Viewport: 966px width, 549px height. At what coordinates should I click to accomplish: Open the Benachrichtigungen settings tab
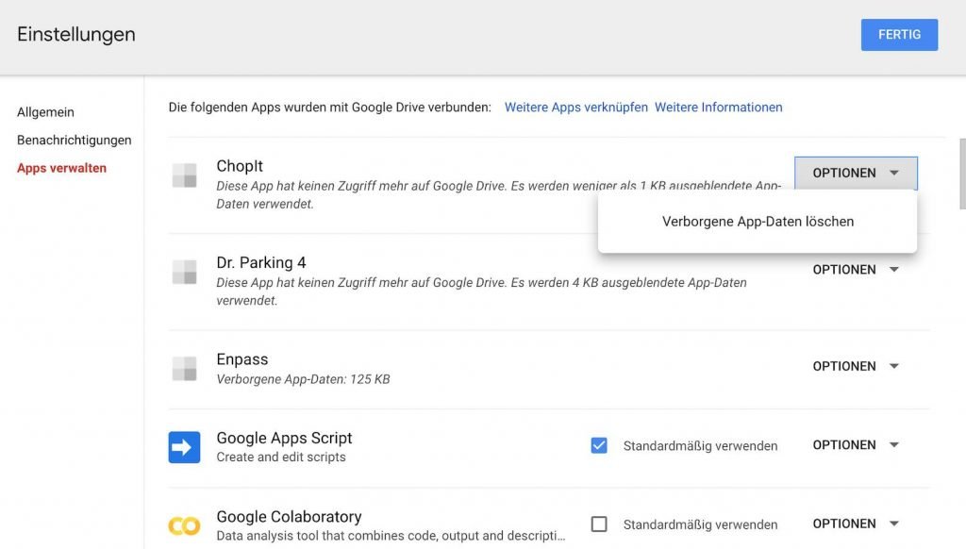[74, 141]
